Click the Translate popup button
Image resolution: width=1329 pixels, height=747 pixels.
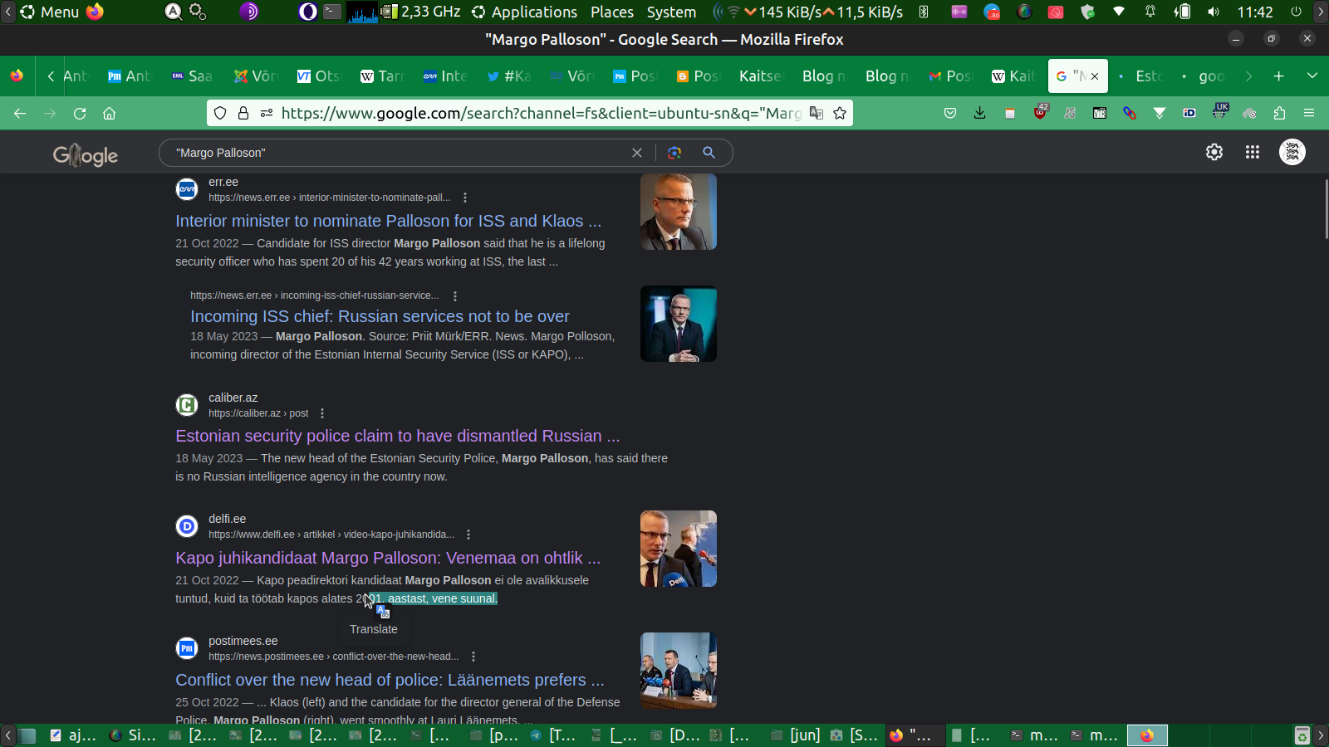tap(374, 629)
